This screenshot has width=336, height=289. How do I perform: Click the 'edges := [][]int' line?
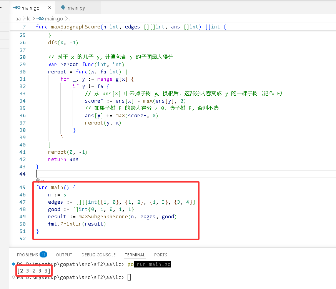122,202
